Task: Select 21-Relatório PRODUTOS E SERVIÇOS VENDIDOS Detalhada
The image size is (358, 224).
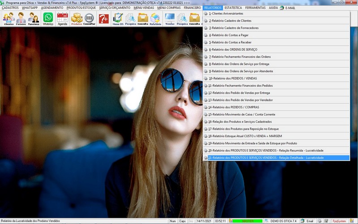Action: (265, 158)
